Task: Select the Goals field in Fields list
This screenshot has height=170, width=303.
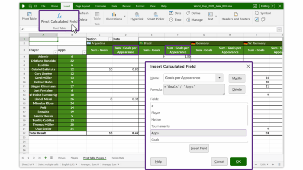Action: click(198, 140)
